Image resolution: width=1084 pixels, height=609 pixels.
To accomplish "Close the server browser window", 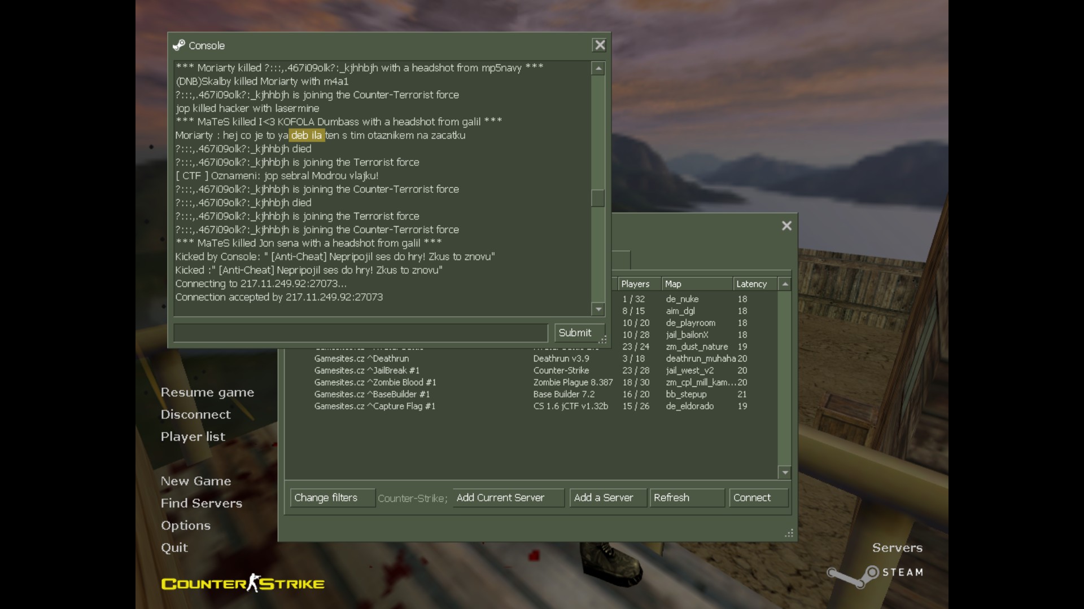I will point(786,226).
